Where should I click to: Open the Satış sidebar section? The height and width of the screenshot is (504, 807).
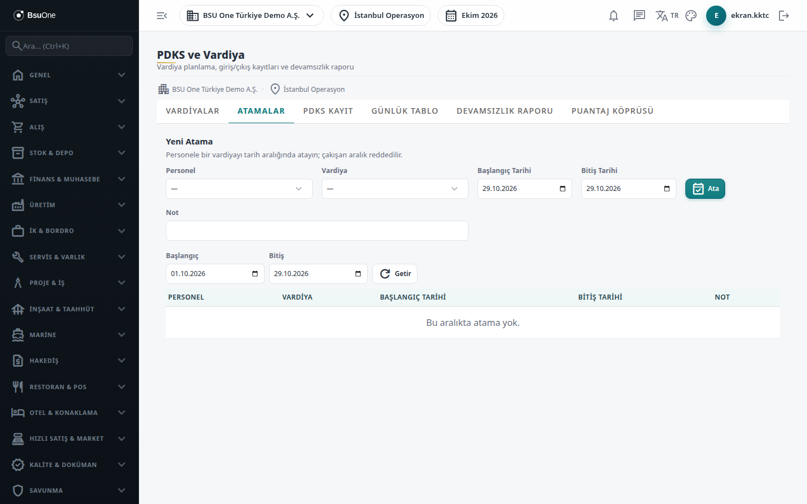(x=69, y=101)
